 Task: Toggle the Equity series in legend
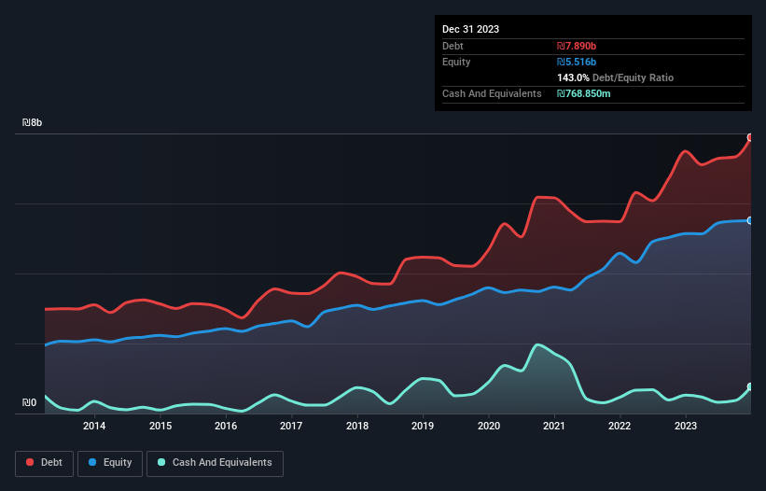click(x=110, y=462)
